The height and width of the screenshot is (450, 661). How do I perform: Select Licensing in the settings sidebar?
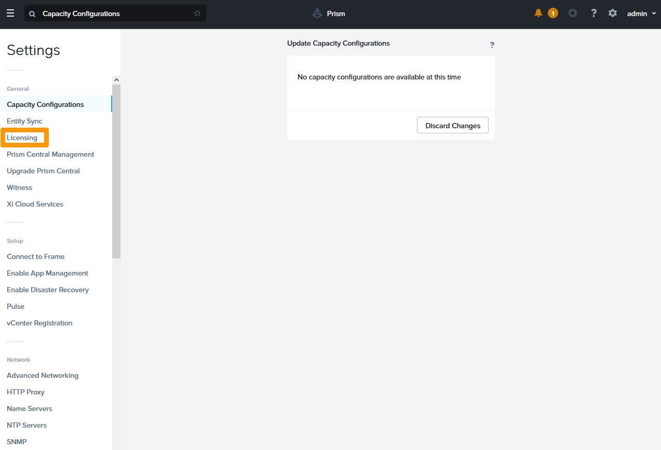(22, 138)
